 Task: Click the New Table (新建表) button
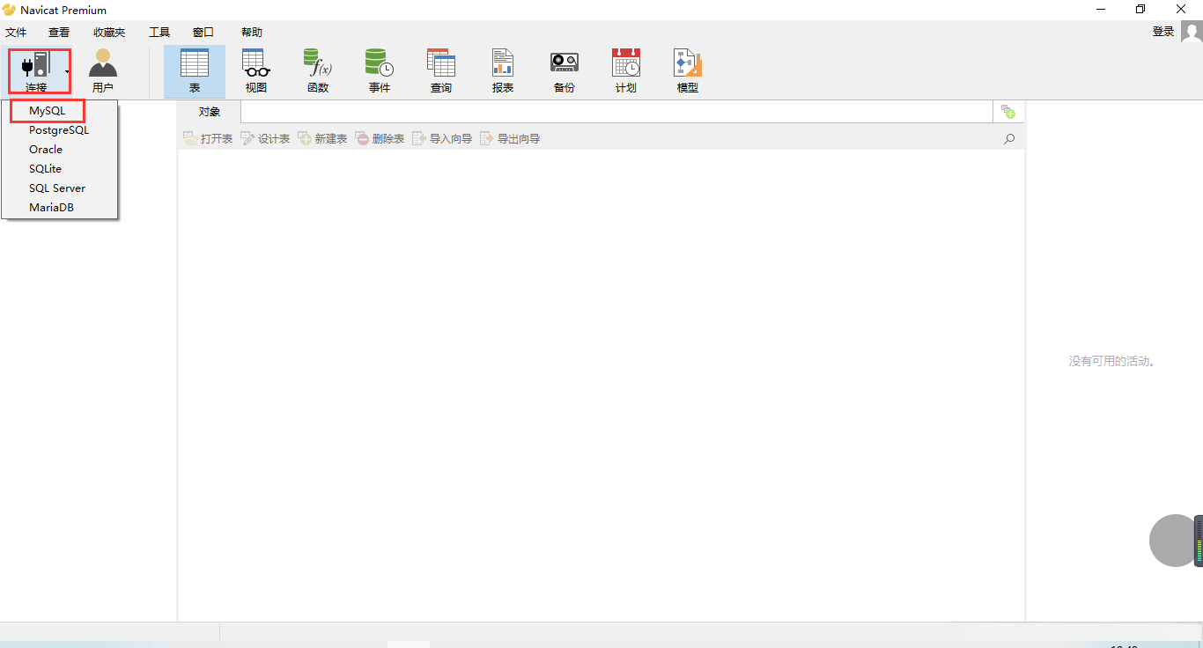coord(322,138)
